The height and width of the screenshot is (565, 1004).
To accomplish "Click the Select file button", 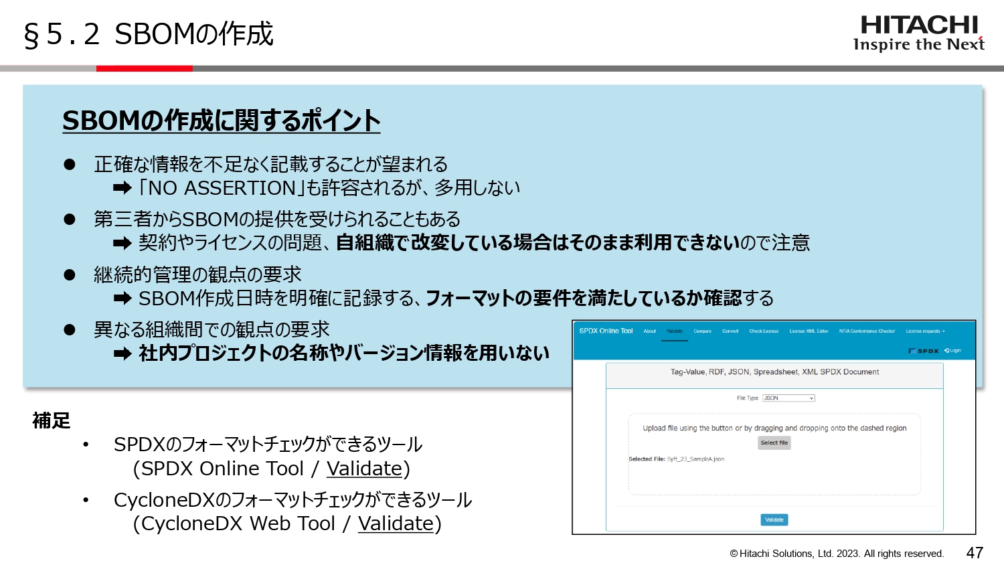I will point(774,442).
